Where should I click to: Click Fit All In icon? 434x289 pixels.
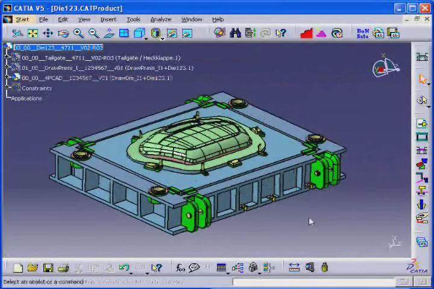(x=33, y=33)
